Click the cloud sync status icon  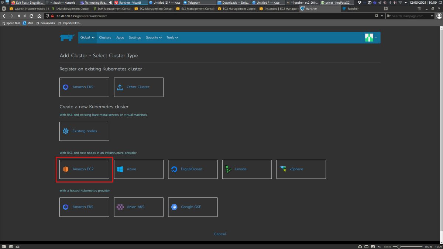point(17,246)
